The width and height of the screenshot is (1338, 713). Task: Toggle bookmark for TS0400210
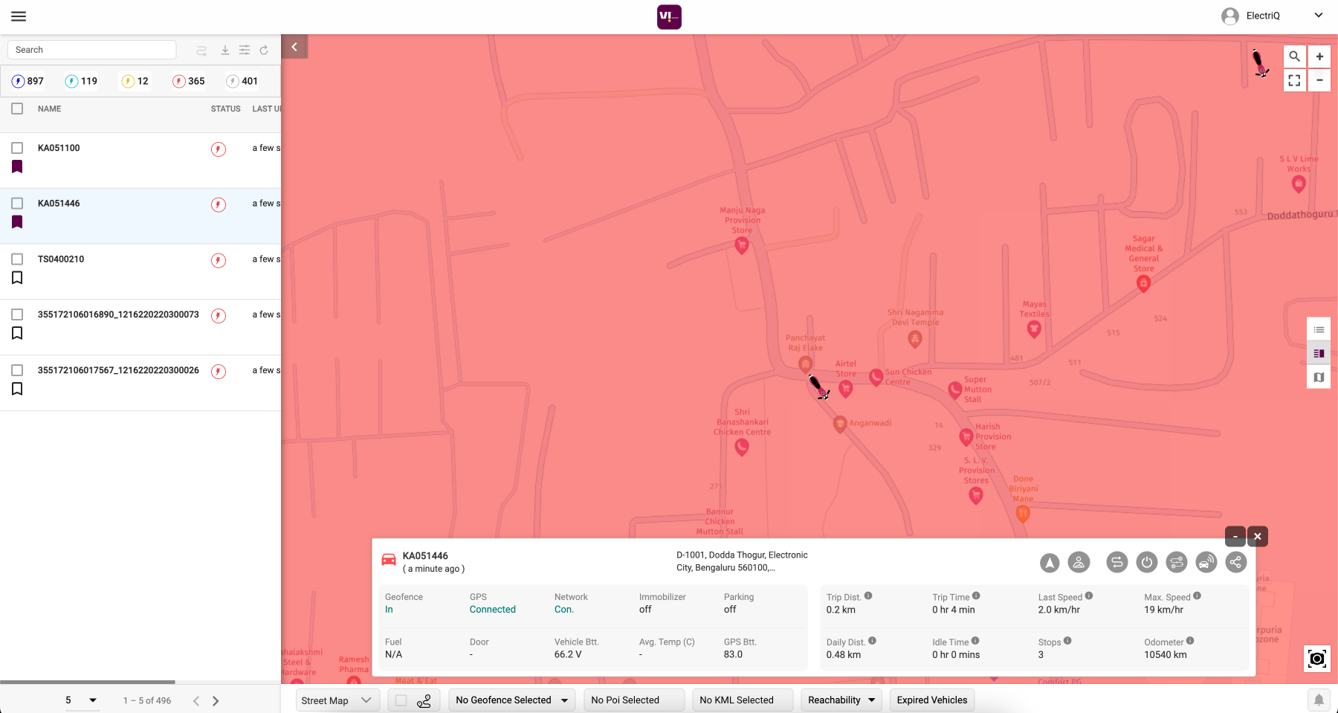[17, 278]
